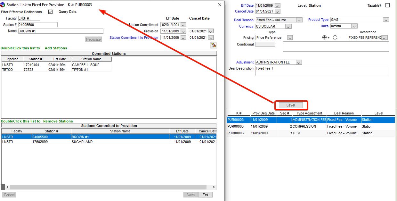The image size is (397, 201).
Task: Enable the Taxable checkbox
Action: coord(387,5)
